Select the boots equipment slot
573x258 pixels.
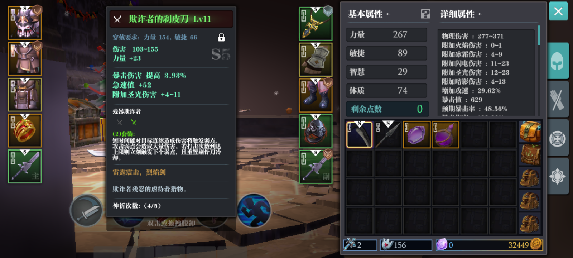pos(316,95)
